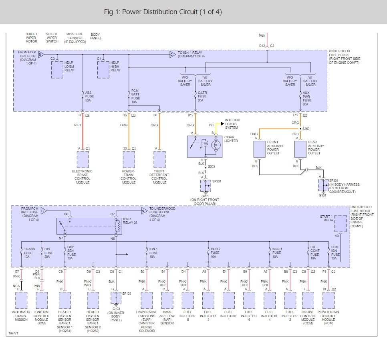Click the SP103 ground symbol above G103
This screenshot has width=387, height=344.
[x=116, y=298]
